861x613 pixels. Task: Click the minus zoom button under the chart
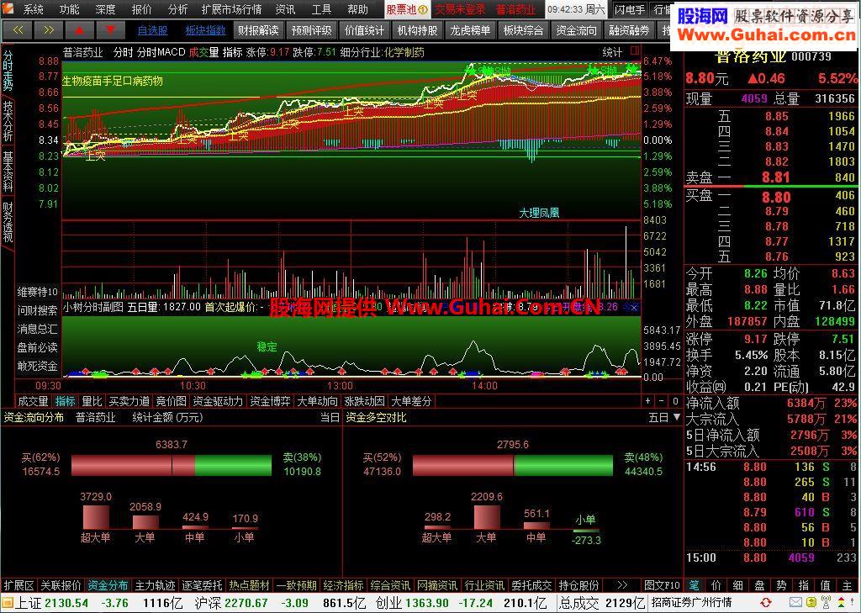[x=662, y=402]
